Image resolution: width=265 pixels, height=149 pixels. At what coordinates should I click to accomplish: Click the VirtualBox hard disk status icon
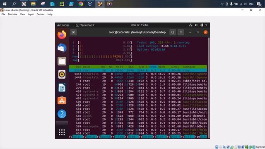[217, 147]
